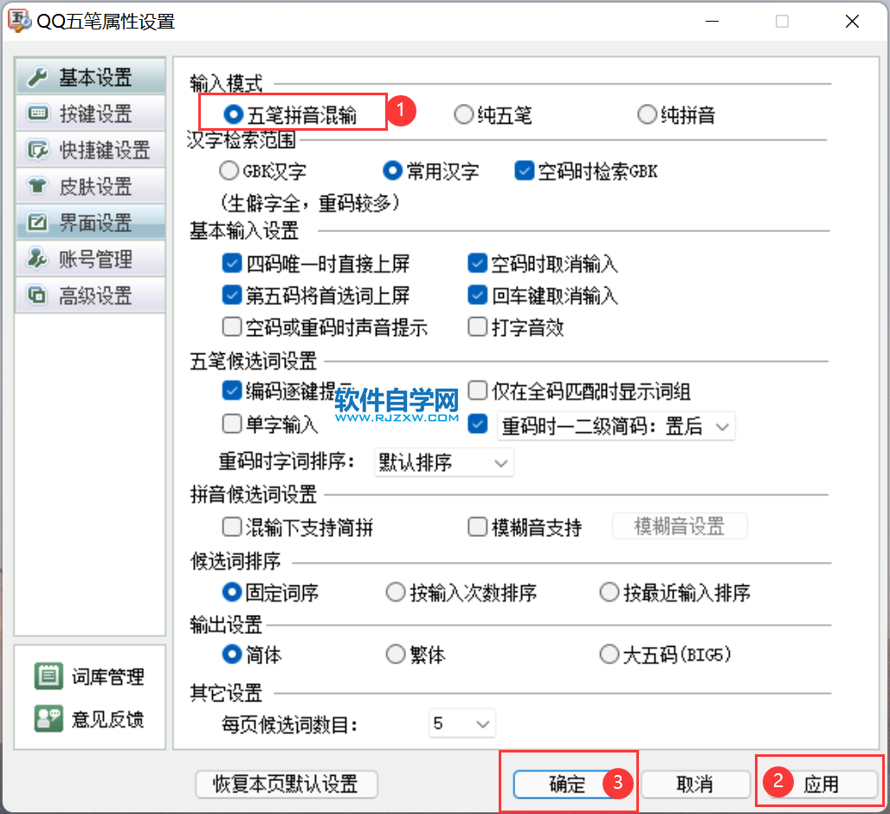Open the 快捷键设置 tab
Image resolution: width=890 pixels, height=814 pixels.
(x=91, y=150)
